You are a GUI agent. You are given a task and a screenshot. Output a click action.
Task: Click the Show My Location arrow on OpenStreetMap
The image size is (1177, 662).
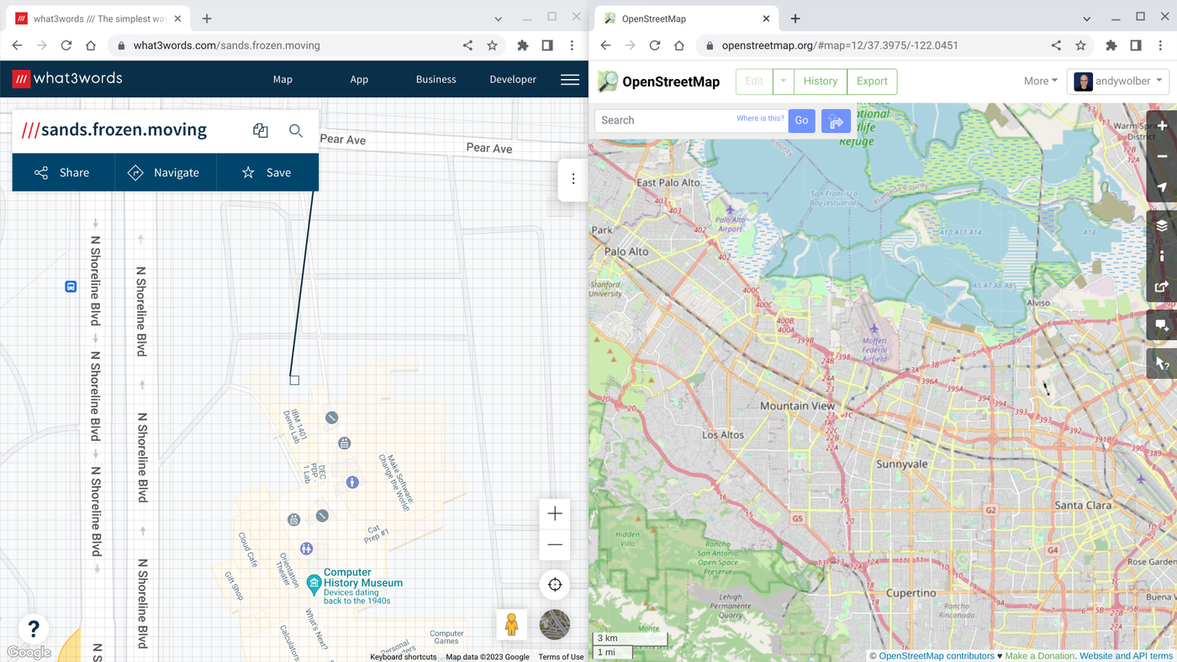(1161, 187)
